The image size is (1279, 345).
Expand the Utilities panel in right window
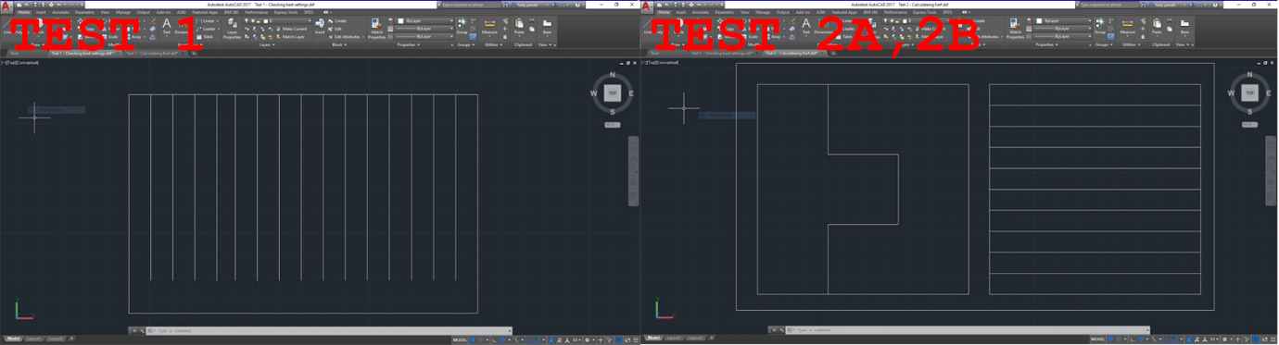[x=1132, y=44]
